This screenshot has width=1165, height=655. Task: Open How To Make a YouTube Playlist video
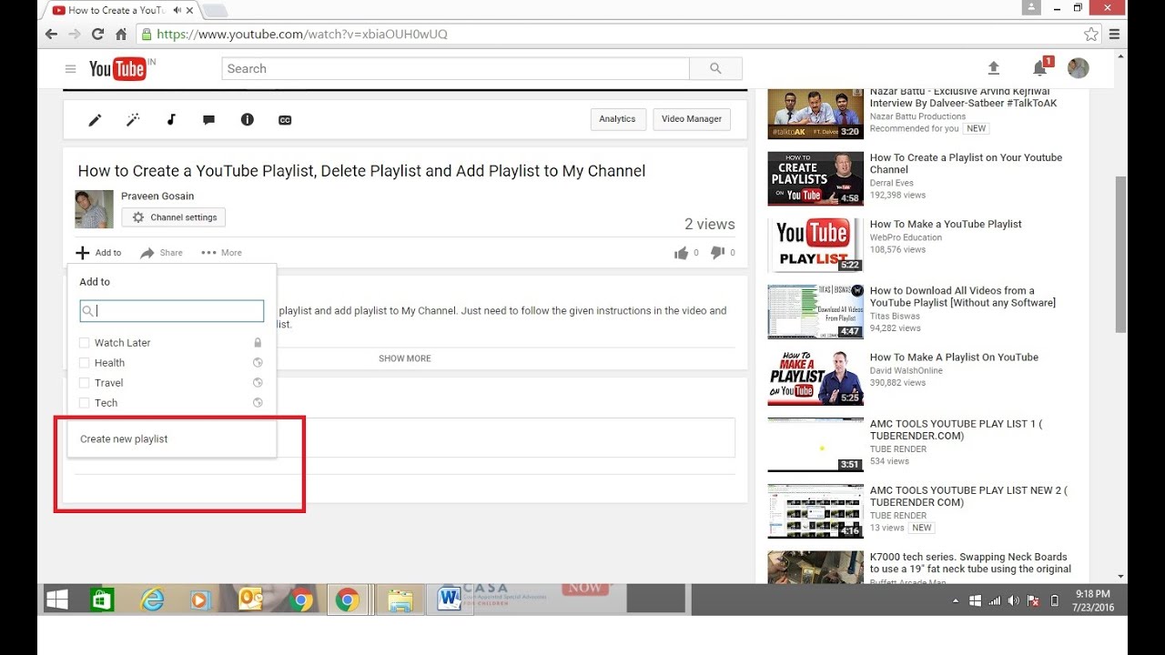[946, 225]
